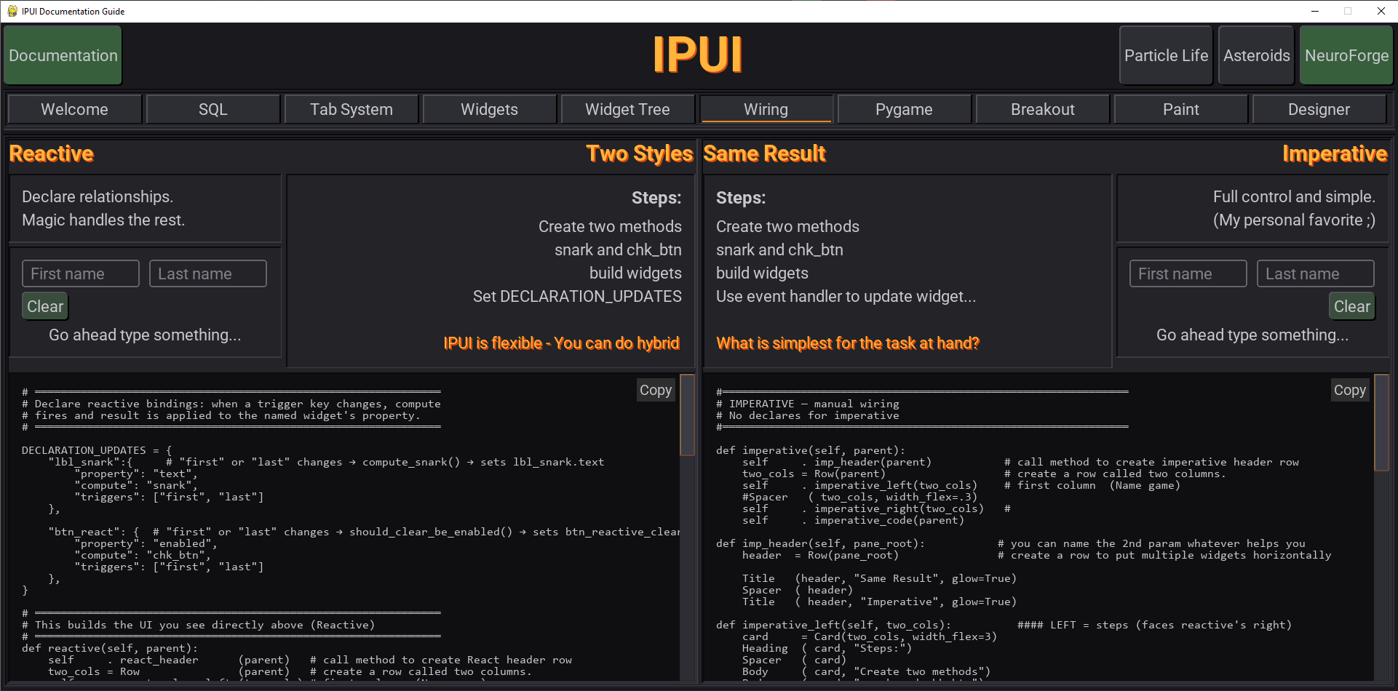Focus the Imperative Last name field
Viewport: 1398px width, 691px height.
tap(1316, 273)
